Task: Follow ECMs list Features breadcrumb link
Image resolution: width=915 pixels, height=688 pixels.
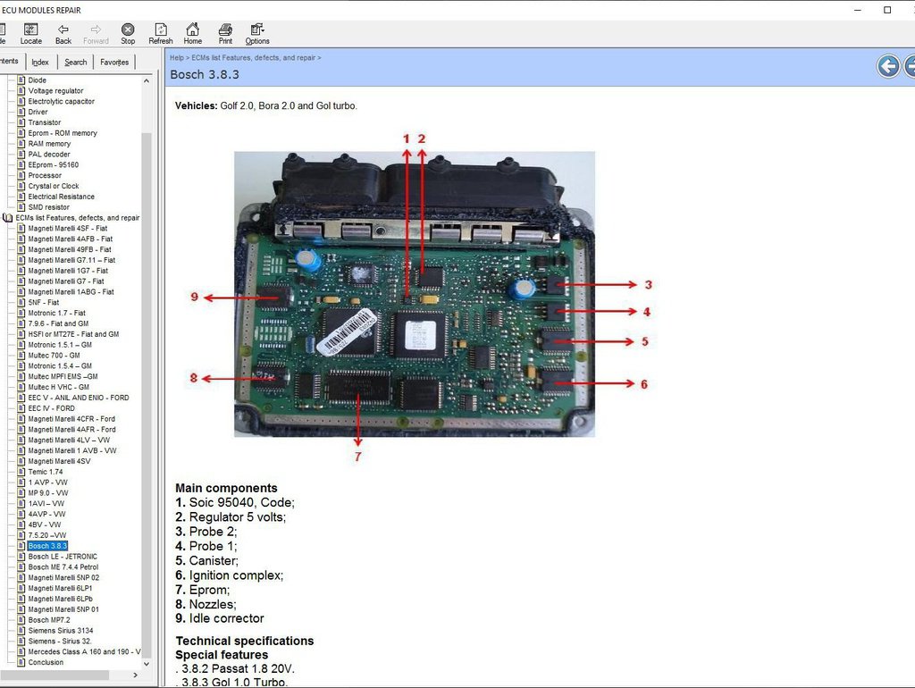Action: (x=253, y=58)
